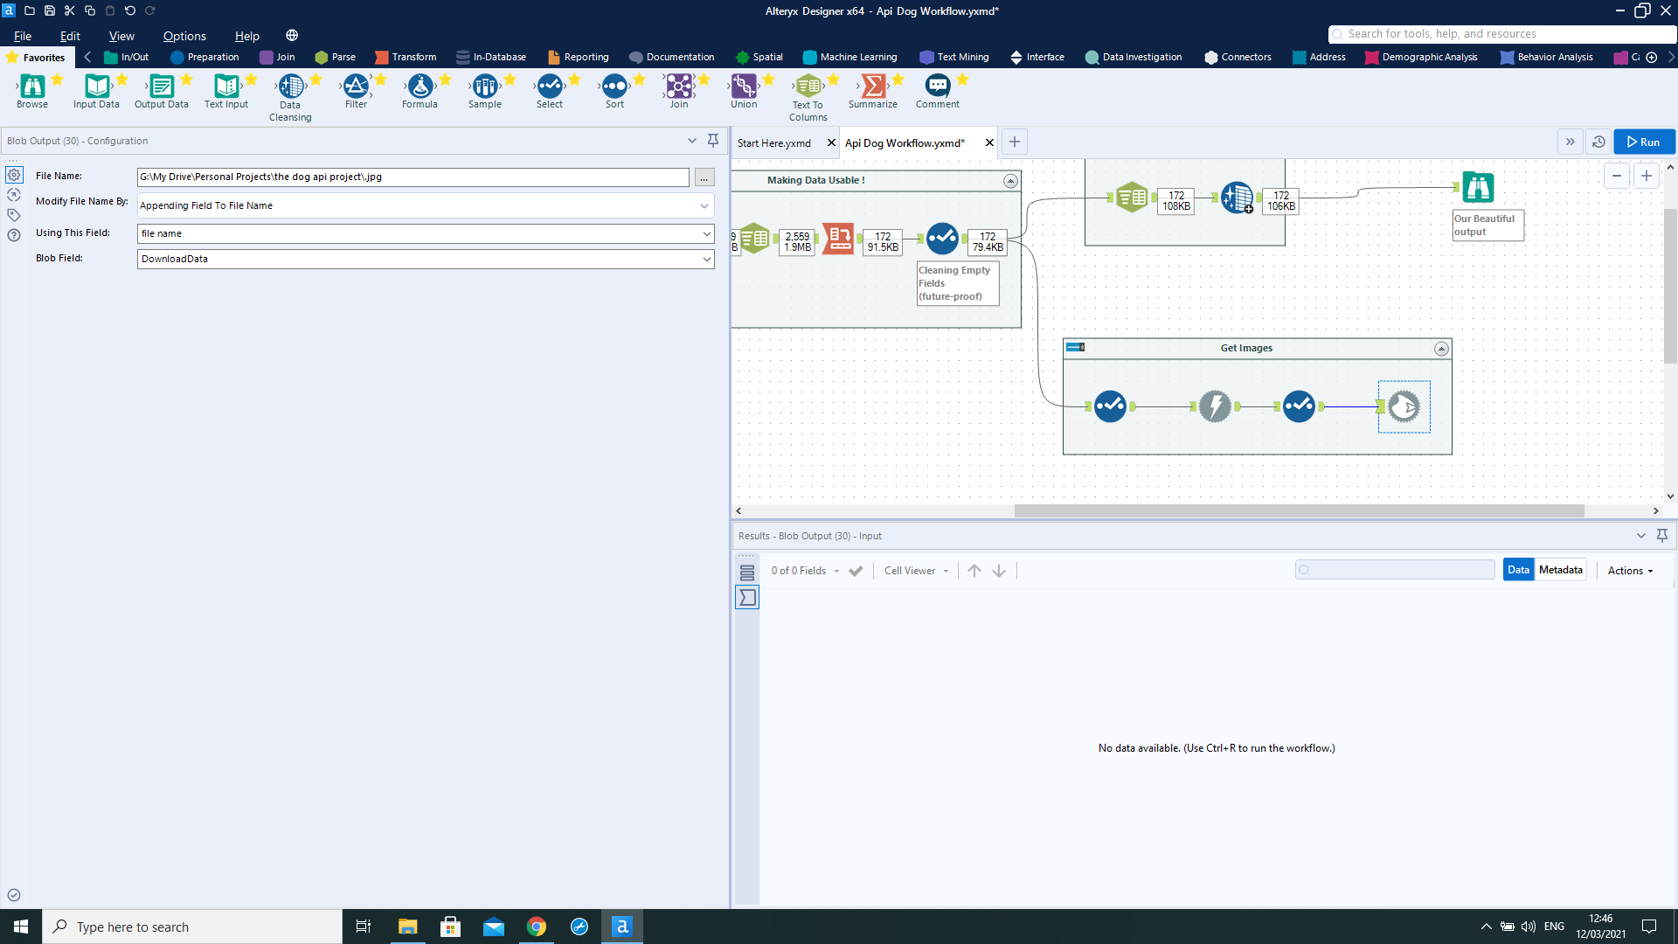The image size is (1678, 944).
Task: Select the Browse tool in Favorites
Action: (x=32, y=87)
